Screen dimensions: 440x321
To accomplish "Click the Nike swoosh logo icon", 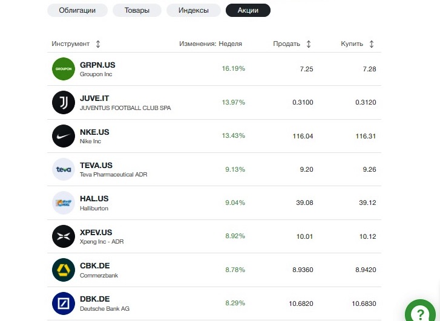I will click(63, 136).
